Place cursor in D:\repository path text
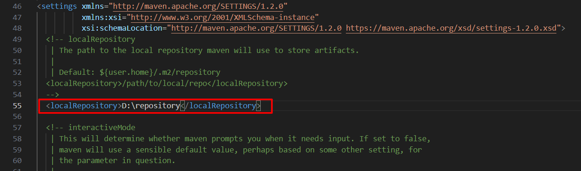 (x=151, y=106)
